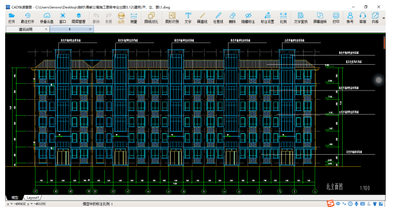Toggle 隐藏标注 hide annotations
The width and height of the screenshot is (396, 212).
click(248, 18)
